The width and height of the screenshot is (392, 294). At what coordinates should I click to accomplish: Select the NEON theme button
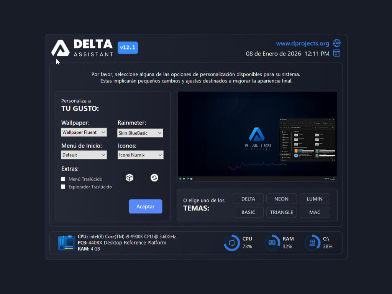click(x=281, y=199)
